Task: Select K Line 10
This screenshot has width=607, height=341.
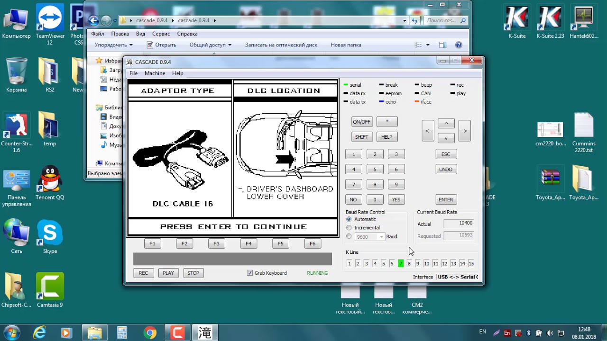Action: pyautogui.click(x=426, y=263)
